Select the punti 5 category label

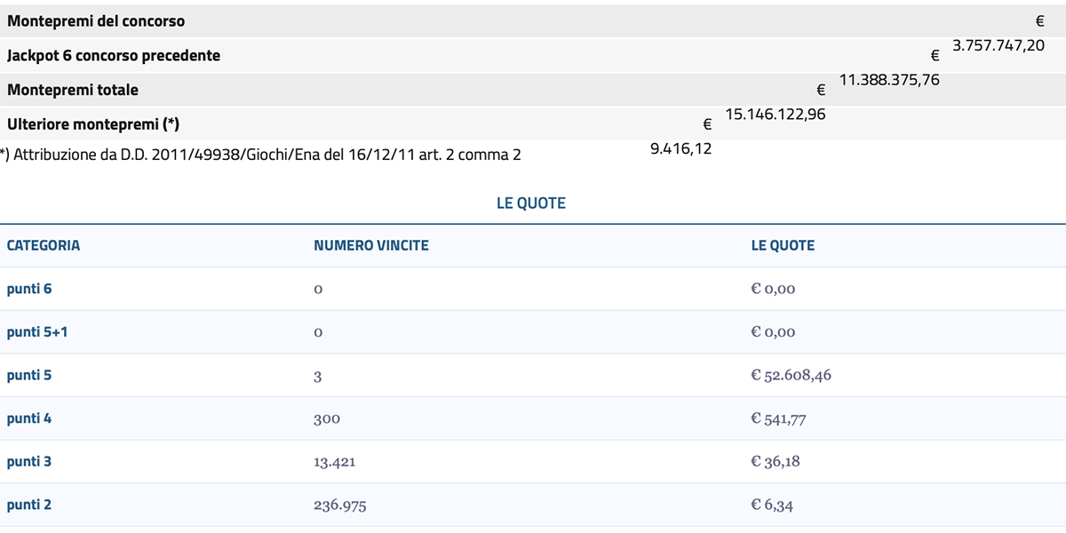[x=28, y=375]
